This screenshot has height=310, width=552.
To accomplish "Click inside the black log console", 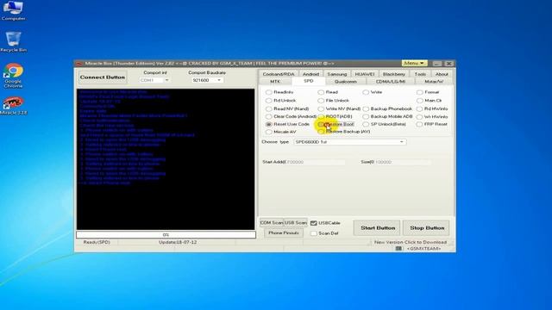I will tap(166, 159).
